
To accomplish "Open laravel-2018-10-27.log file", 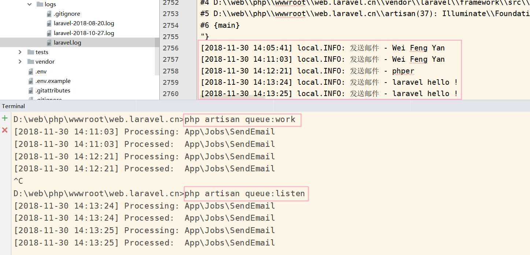I will point(84,33).
